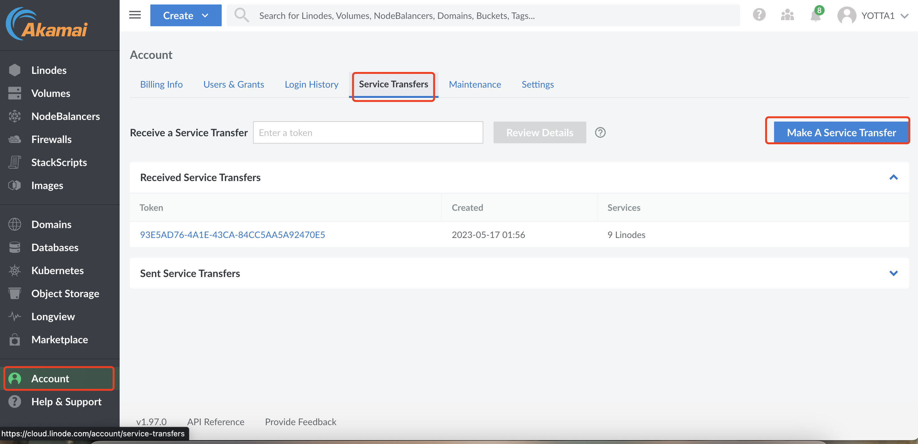Click the Help & Support sidebar icon
The height and width of the screenshot is (444, 918).
click(15, 401)
